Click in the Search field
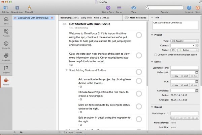This screenshot has height=135, width=202. coord(164,8)
